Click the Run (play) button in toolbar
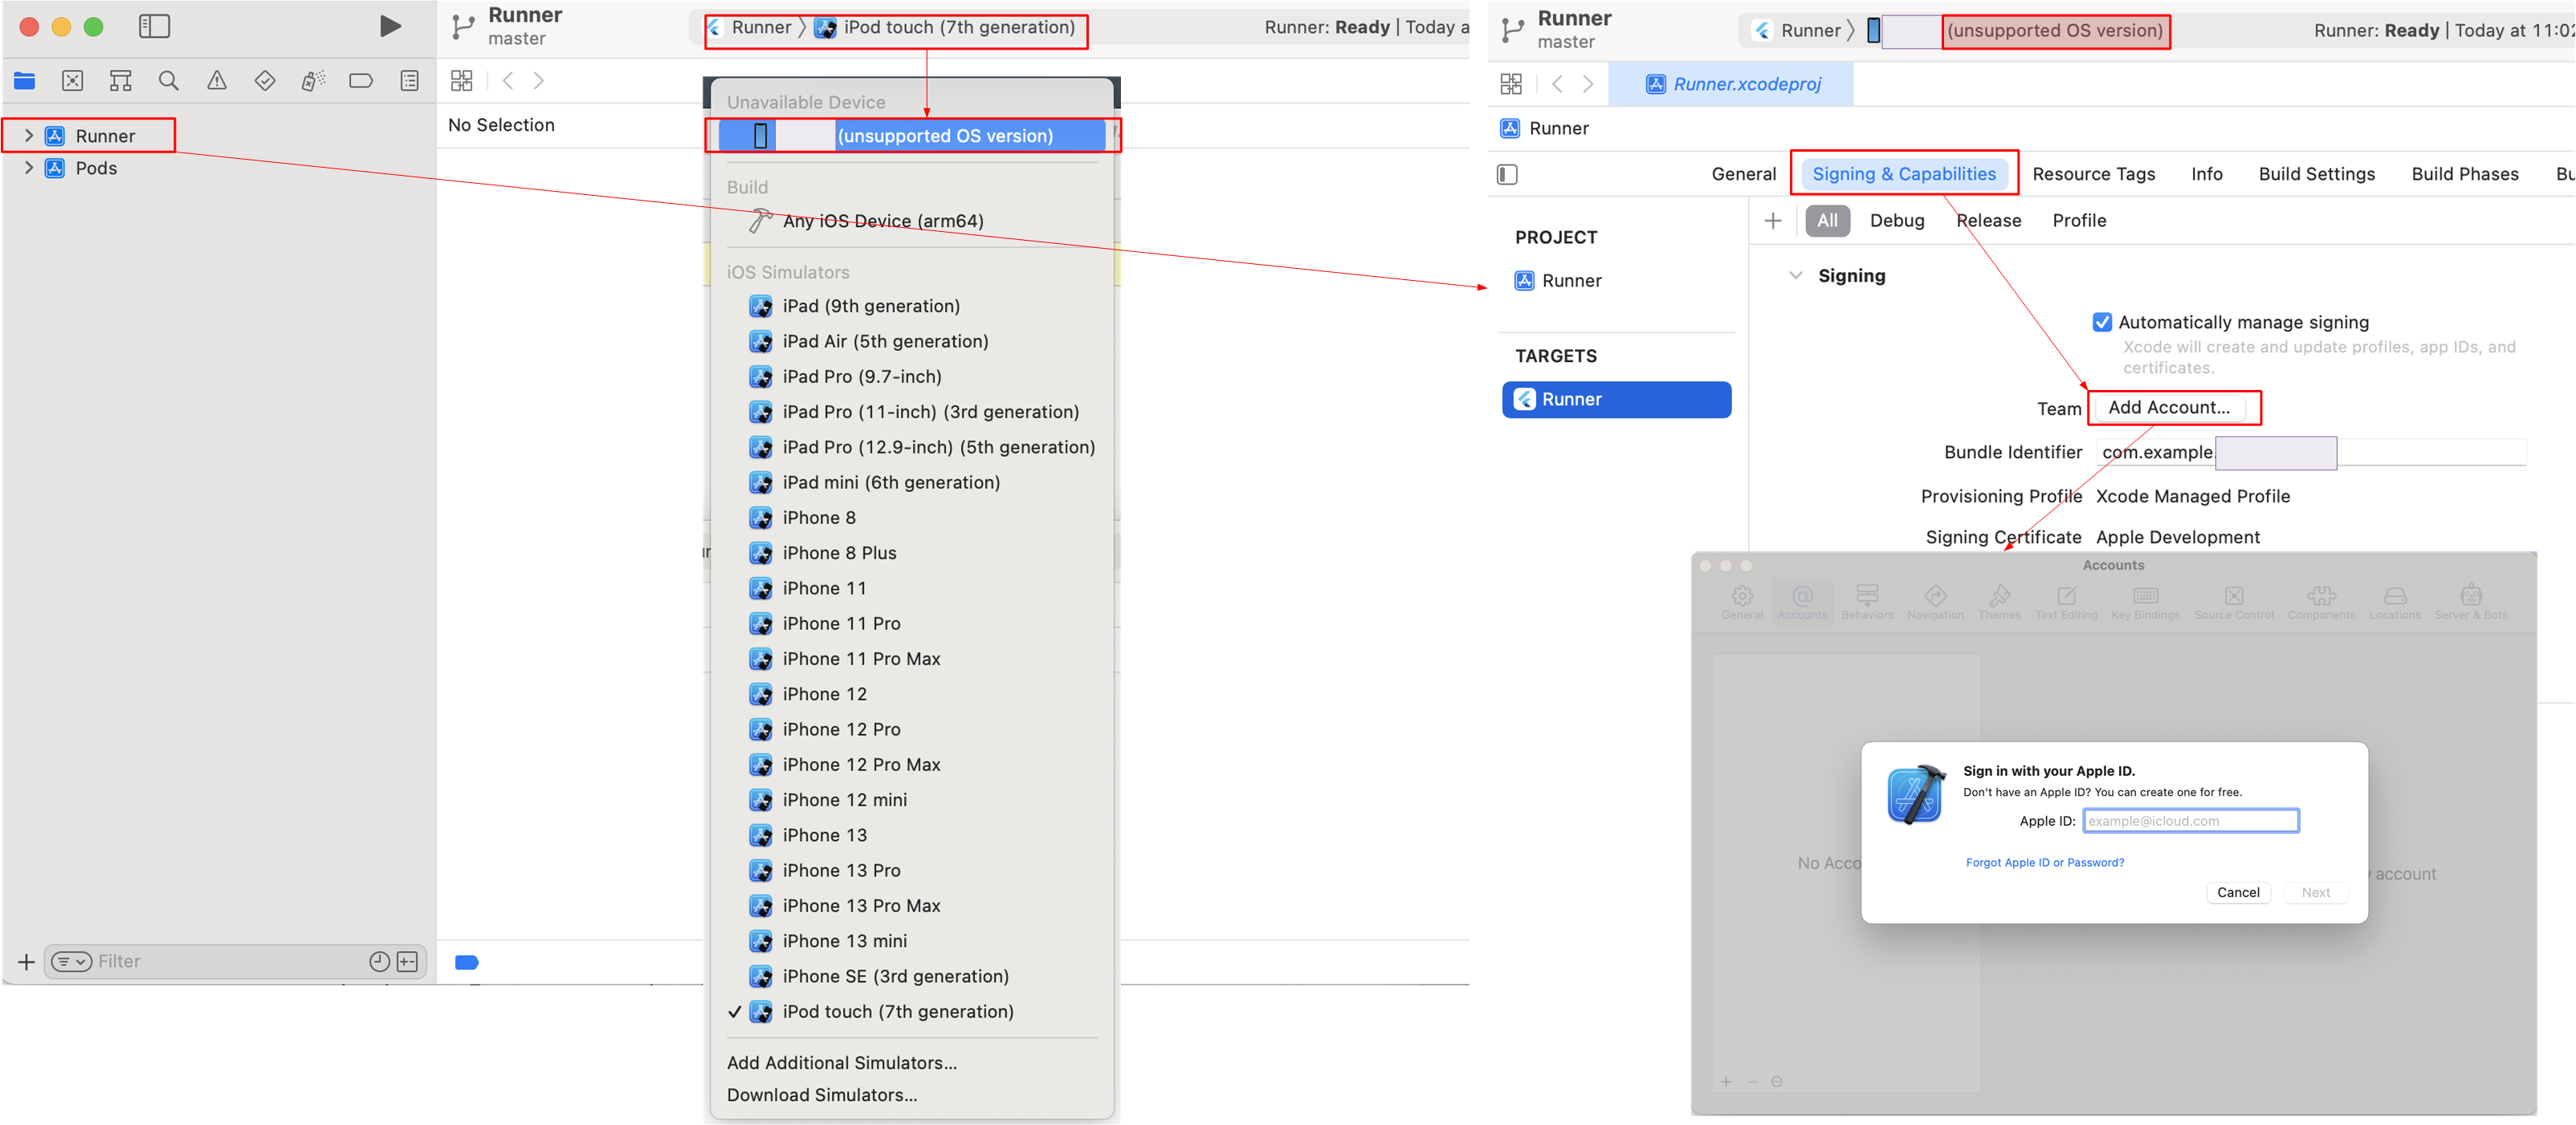The image size is (2576, 1125). [x=390, y=27]
